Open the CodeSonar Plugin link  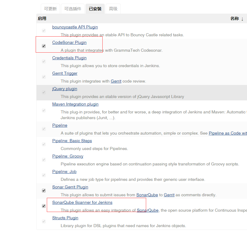tap(69, 43)
